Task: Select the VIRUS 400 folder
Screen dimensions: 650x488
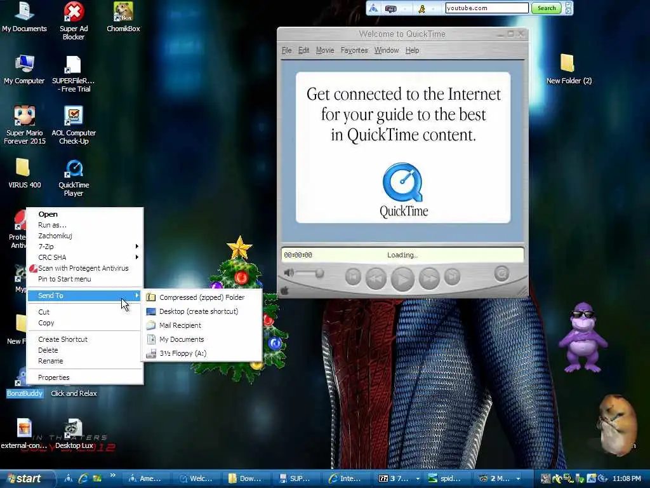Action: [x=24, y=173]
